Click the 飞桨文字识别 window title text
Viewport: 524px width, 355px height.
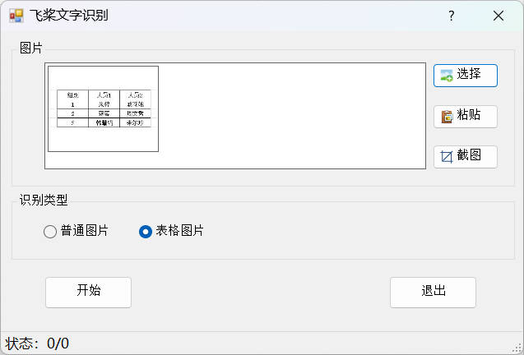[x=69, y=16]
